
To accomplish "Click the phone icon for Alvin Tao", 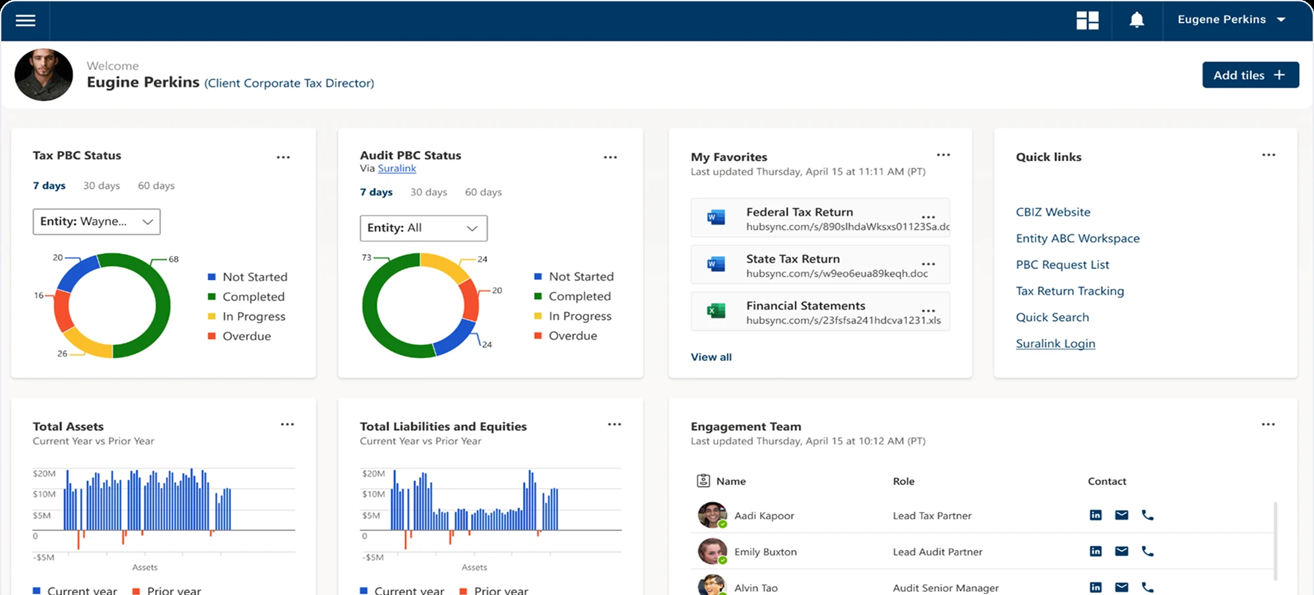I will click(x=1148, y=586).
